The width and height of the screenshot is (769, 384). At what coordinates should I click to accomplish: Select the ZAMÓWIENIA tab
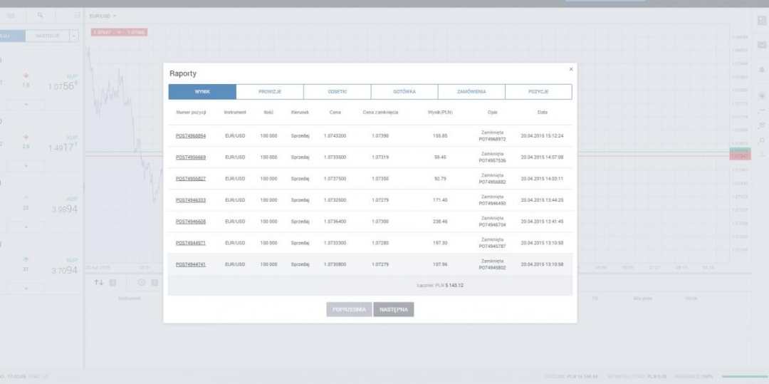[471, 92]
